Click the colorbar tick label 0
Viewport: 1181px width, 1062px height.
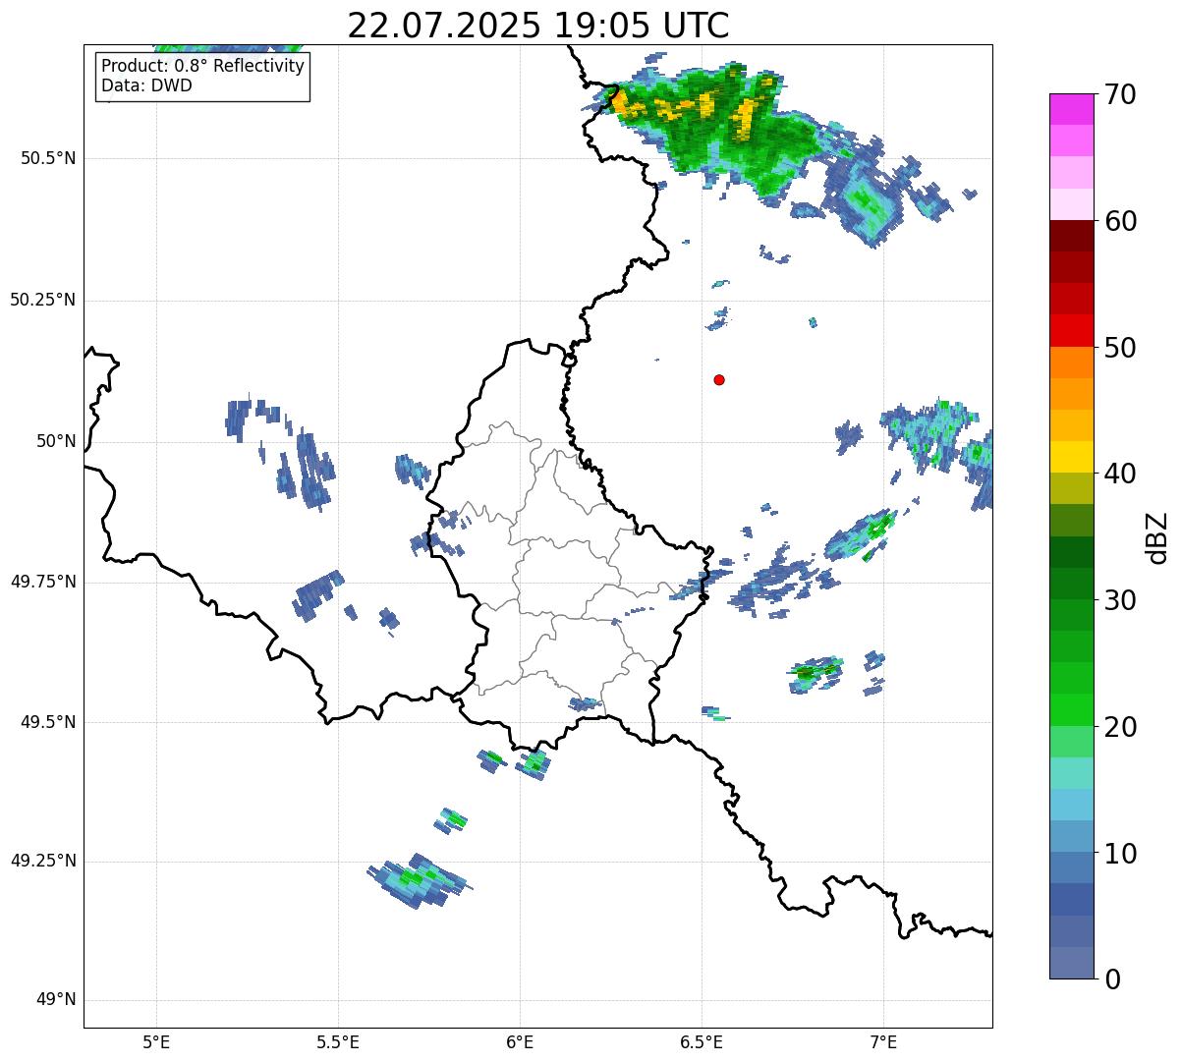(x=1111, y=979)
